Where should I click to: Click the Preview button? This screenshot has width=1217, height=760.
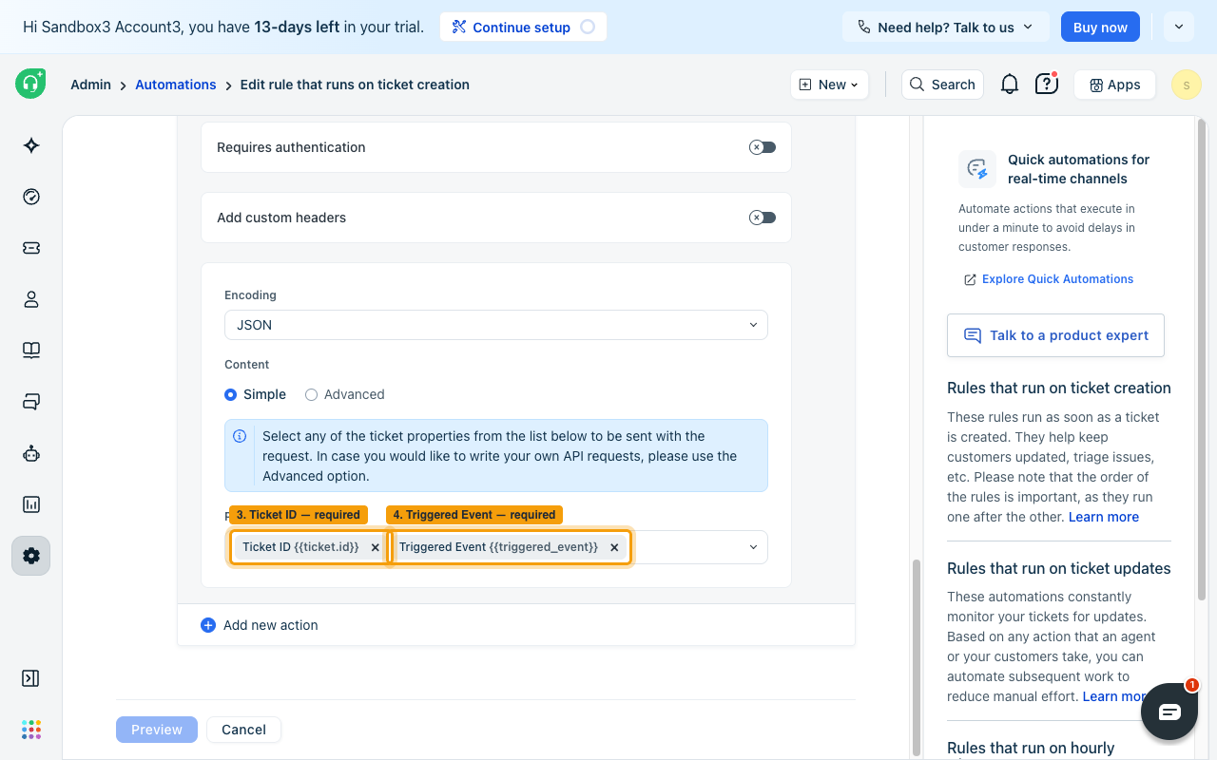click(157, 730)
